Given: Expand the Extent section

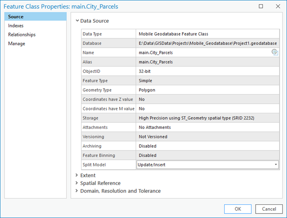Looking at the screenshot, I should [x=77, y=175].
